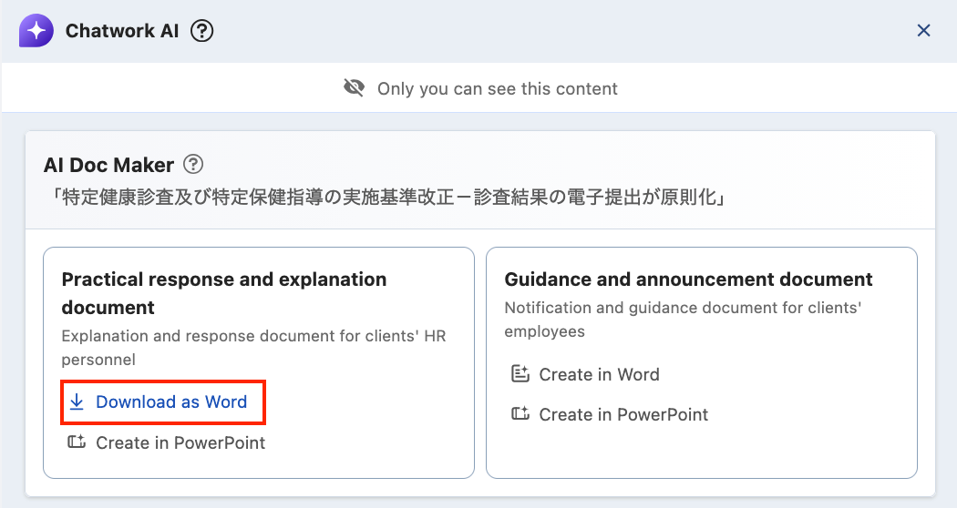Open help icon beside AI Doc Maker

coord(193,164)
